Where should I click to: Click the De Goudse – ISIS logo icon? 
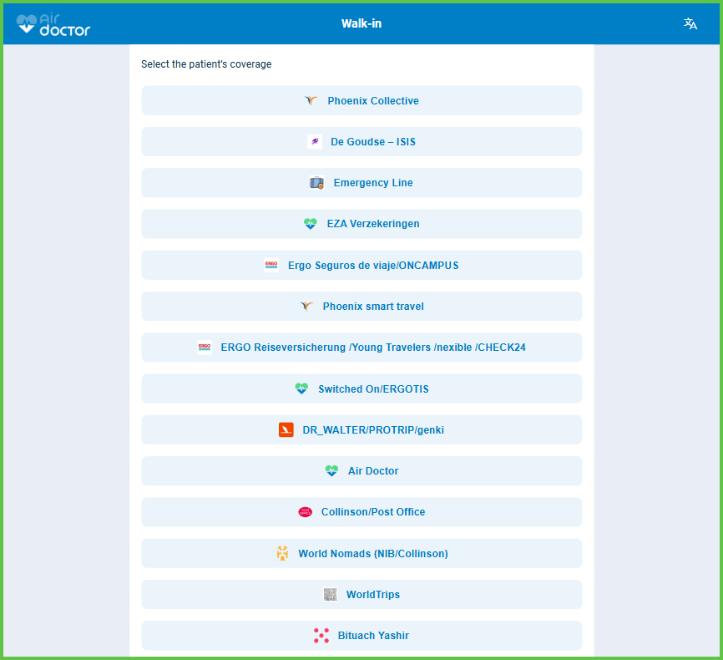coord(315,142)
